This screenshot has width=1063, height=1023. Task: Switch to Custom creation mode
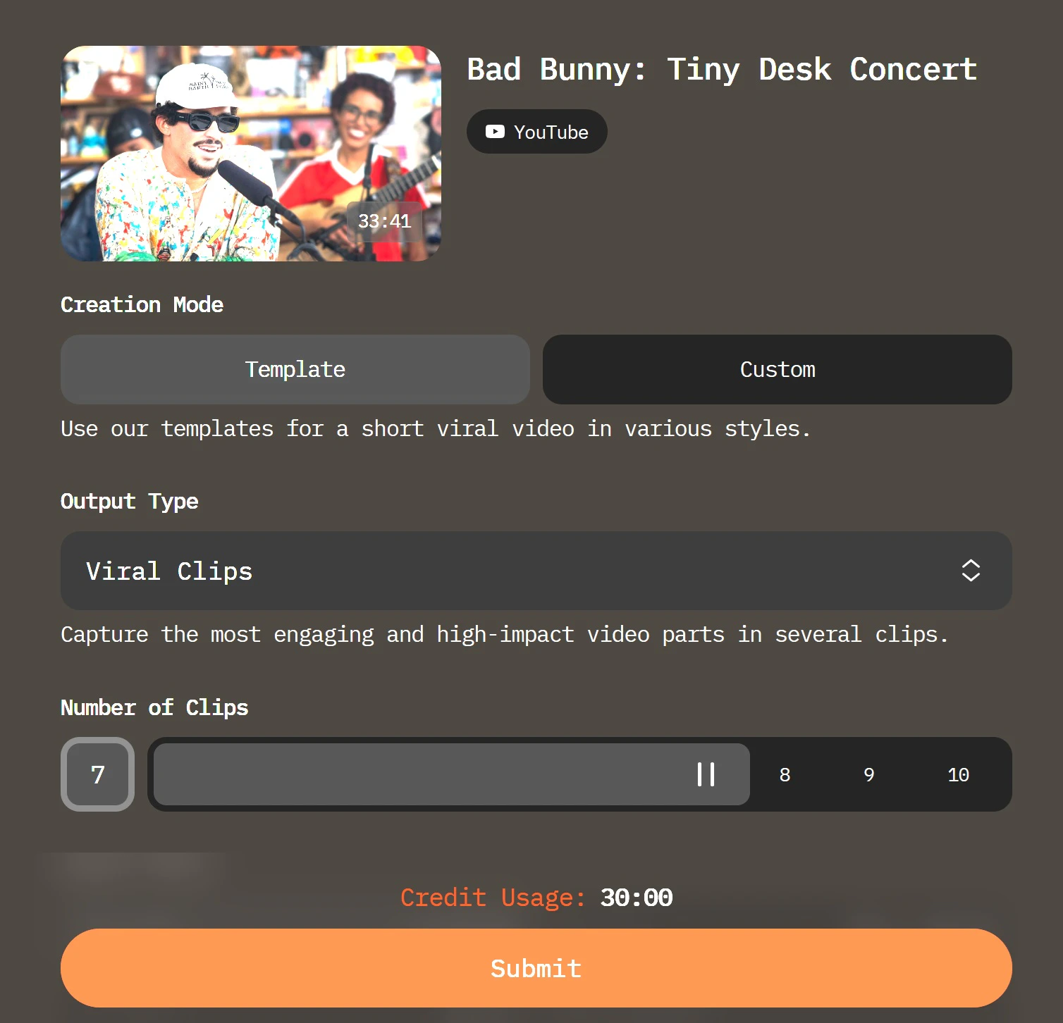point(777,369)
